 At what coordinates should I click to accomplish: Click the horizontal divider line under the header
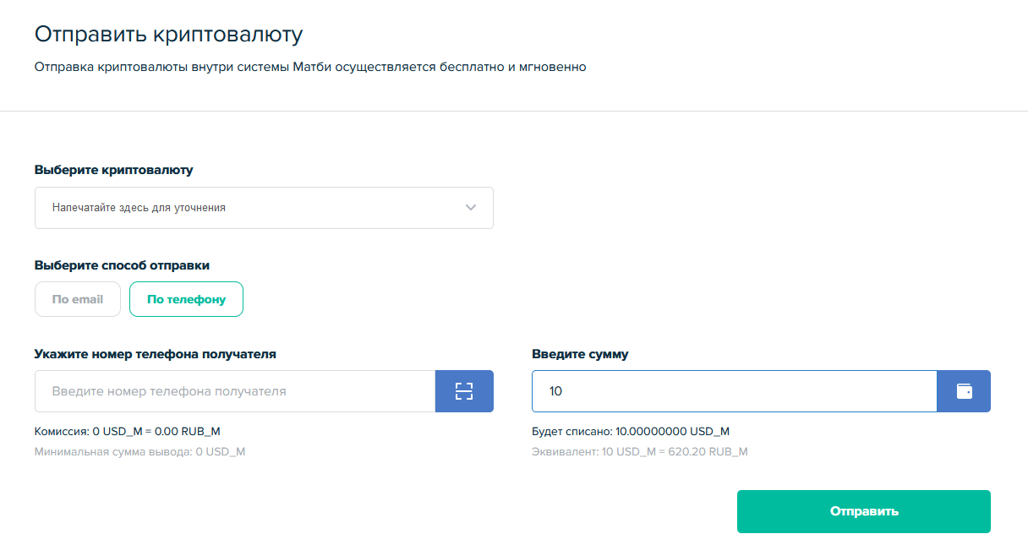[514, 111]
